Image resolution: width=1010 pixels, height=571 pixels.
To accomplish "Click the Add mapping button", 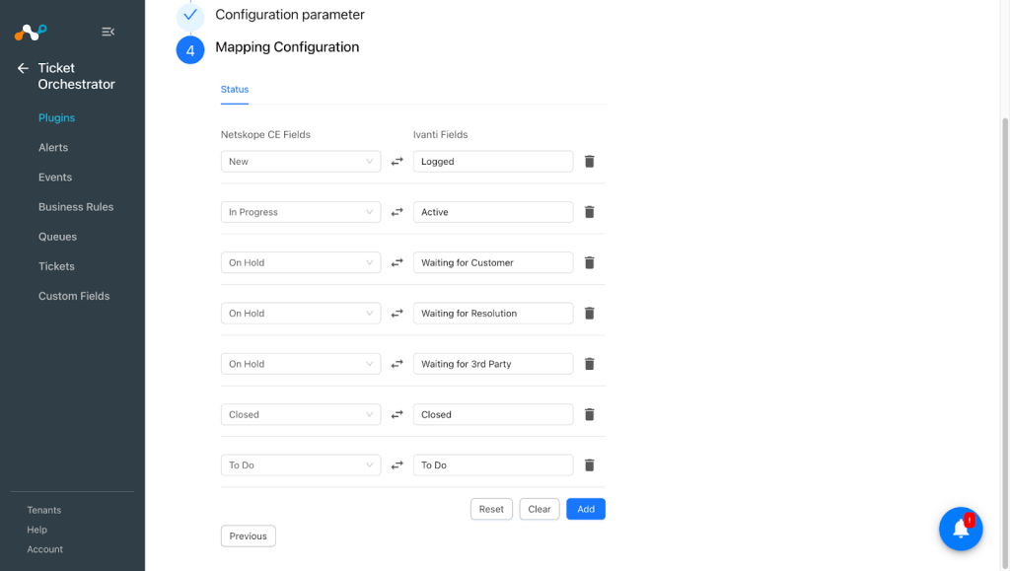I will (586, 509).
